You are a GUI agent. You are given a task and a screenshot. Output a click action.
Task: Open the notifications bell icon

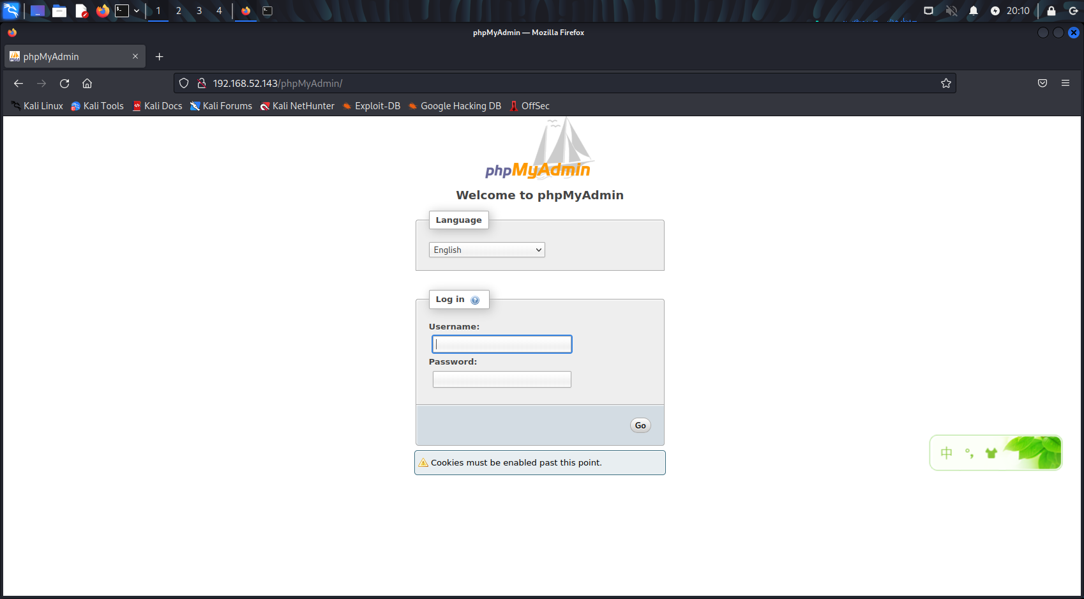974,11
